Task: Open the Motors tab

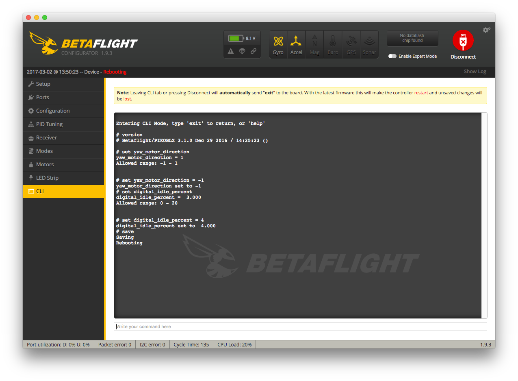Action: (63, 165)
